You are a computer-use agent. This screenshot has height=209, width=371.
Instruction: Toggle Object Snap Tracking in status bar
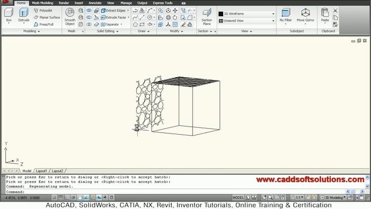(86, 197)
